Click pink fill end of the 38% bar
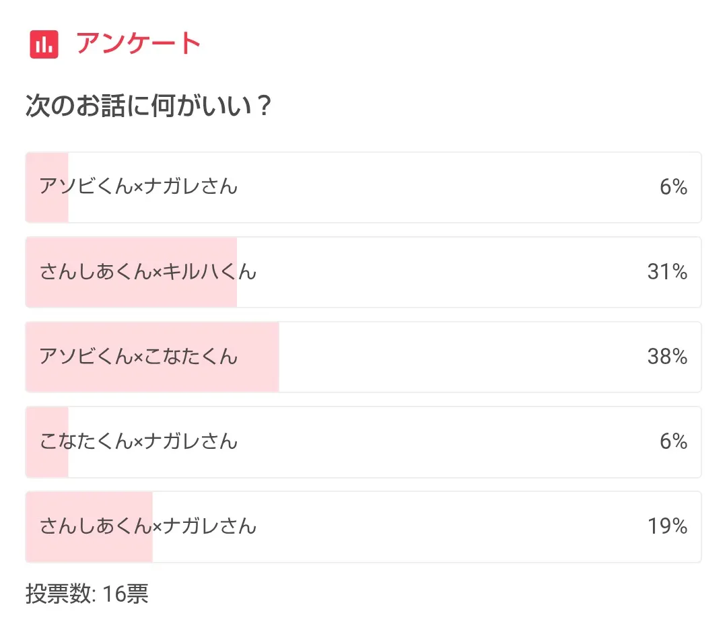Viewport: 727px width, 640px height. coord(271,377)
